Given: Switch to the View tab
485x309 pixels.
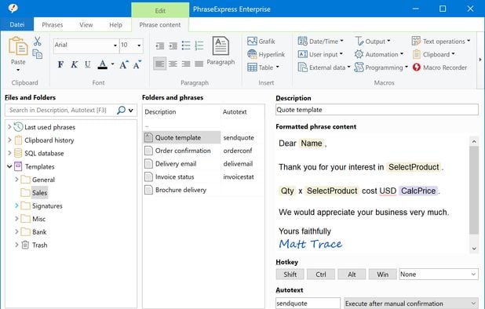Looking at the screenshot, I should click(x=86, y=25).
